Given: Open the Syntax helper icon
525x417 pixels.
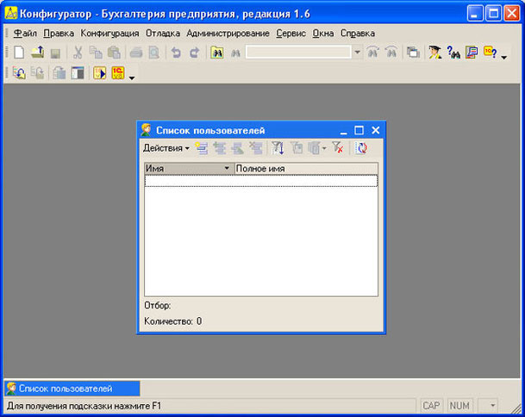Looking at the screenshot, I should (x=472, y=53).
